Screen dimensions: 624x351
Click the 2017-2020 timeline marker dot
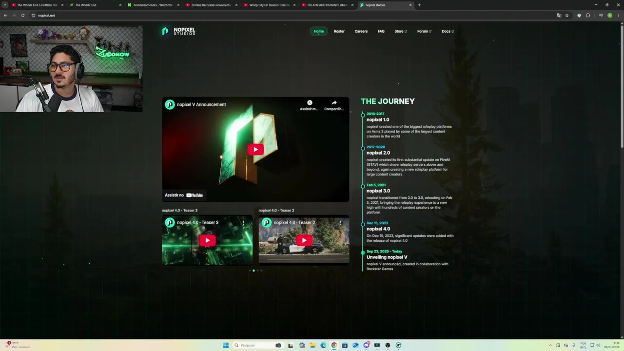pos(363,148)
